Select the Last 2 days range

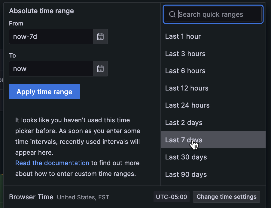click(x=184, y=123)
